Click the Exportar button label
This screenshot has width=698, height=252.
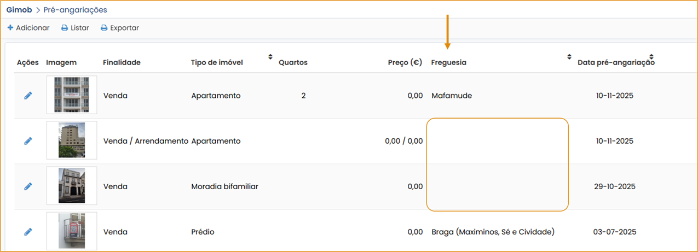(124, 28)
